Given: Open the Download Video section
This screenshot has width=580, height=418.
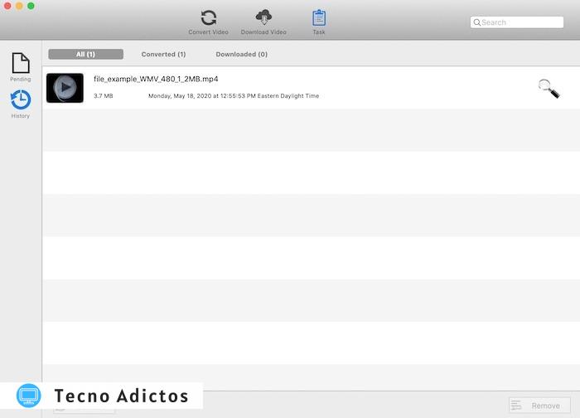Looking at the screenshot, I should [263, 21].
